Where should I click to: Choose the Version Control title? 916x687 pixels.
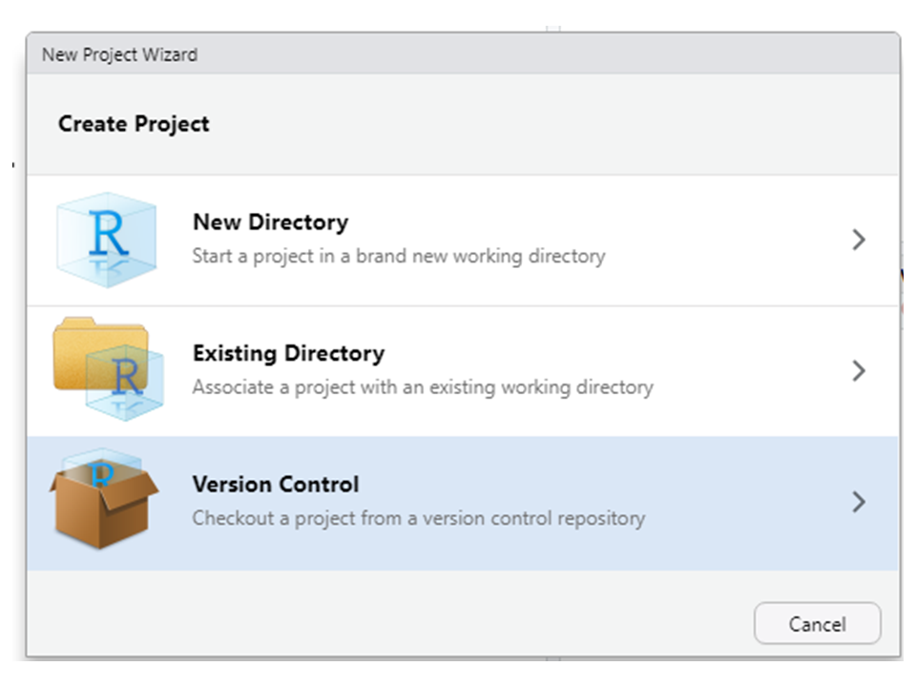[x=276, y=485]
